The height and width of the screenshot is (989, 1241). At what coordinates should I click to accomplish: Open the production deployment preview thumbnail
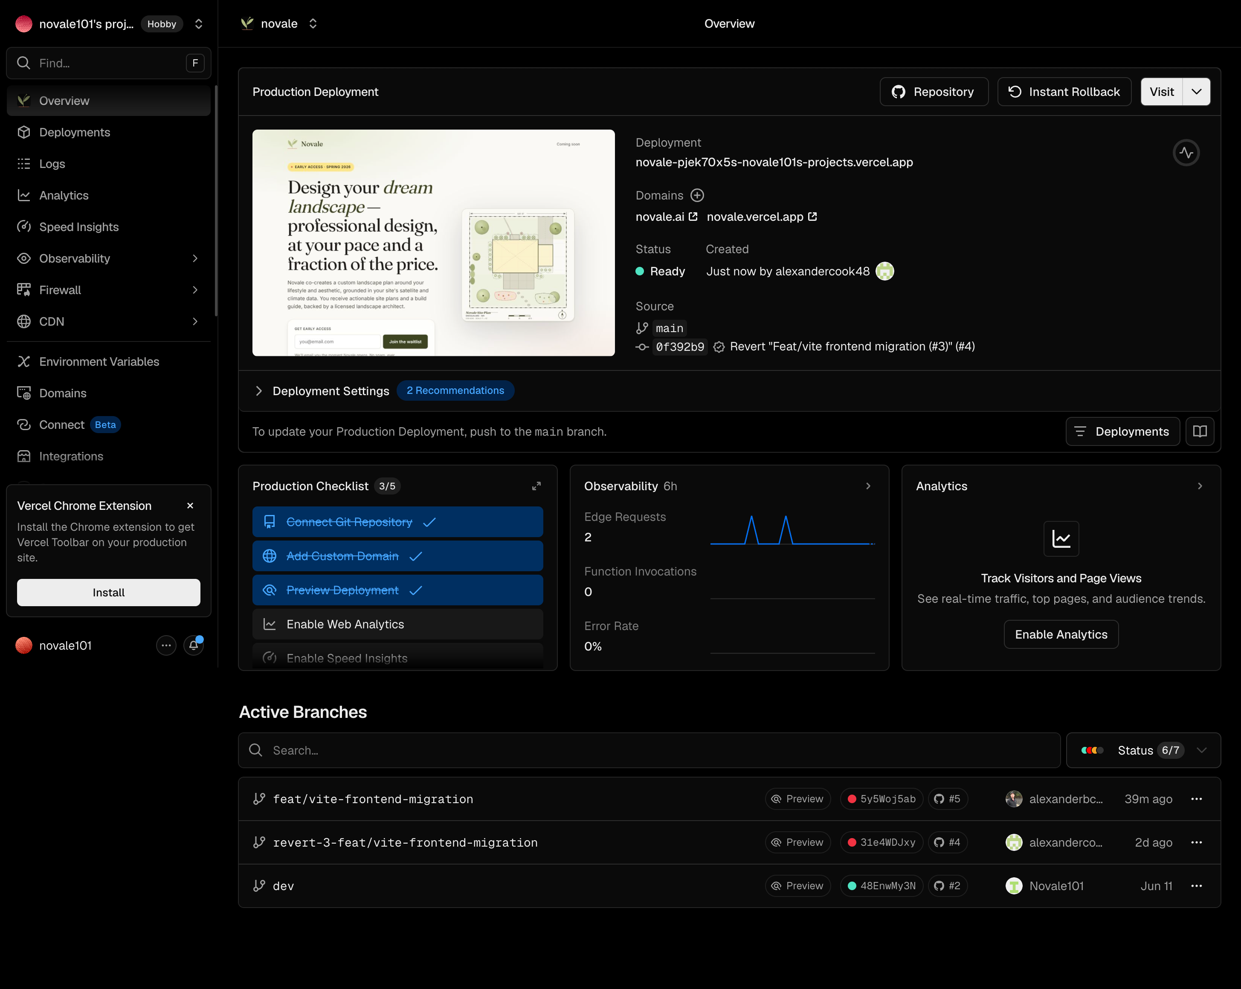433,242
